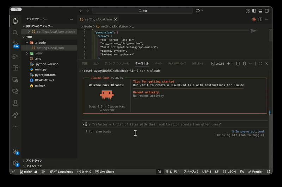Collapse the TDR folder section
Image resolution: width=282 pixels, height=187 pixels.
point(24,37)
